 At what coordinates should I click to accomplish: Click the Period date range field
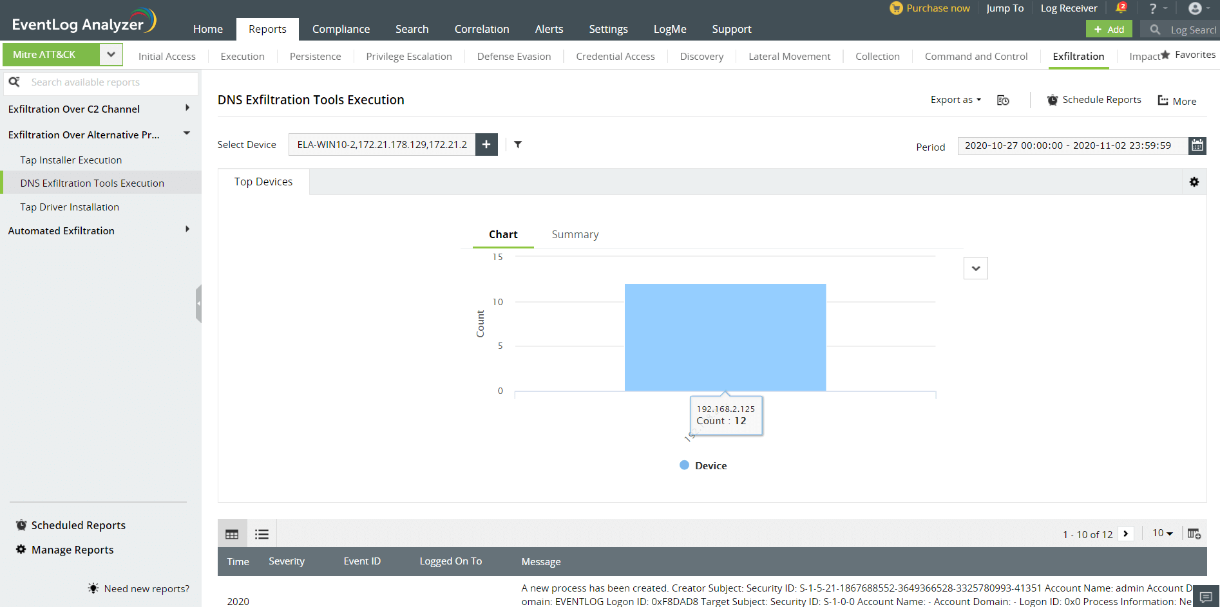point(1073,145)
